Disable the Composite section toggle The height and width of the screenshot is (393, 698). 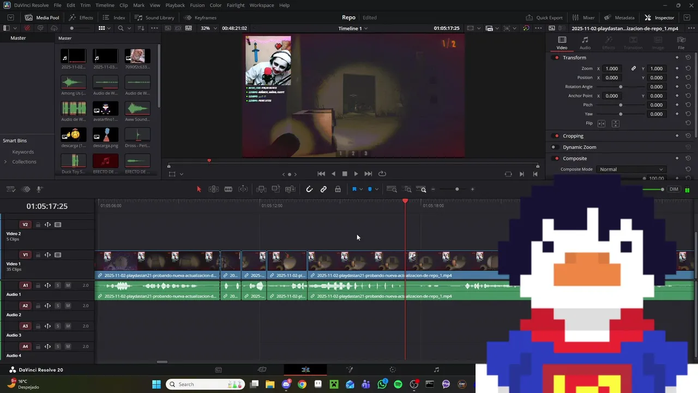(x=556, y=158)
